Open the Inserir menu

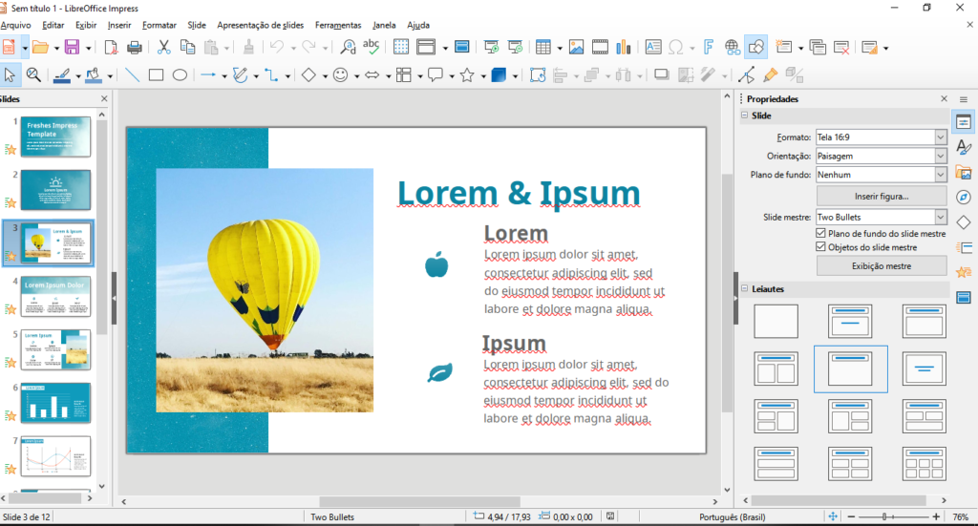pyautogui.click(x=119, y=25)
